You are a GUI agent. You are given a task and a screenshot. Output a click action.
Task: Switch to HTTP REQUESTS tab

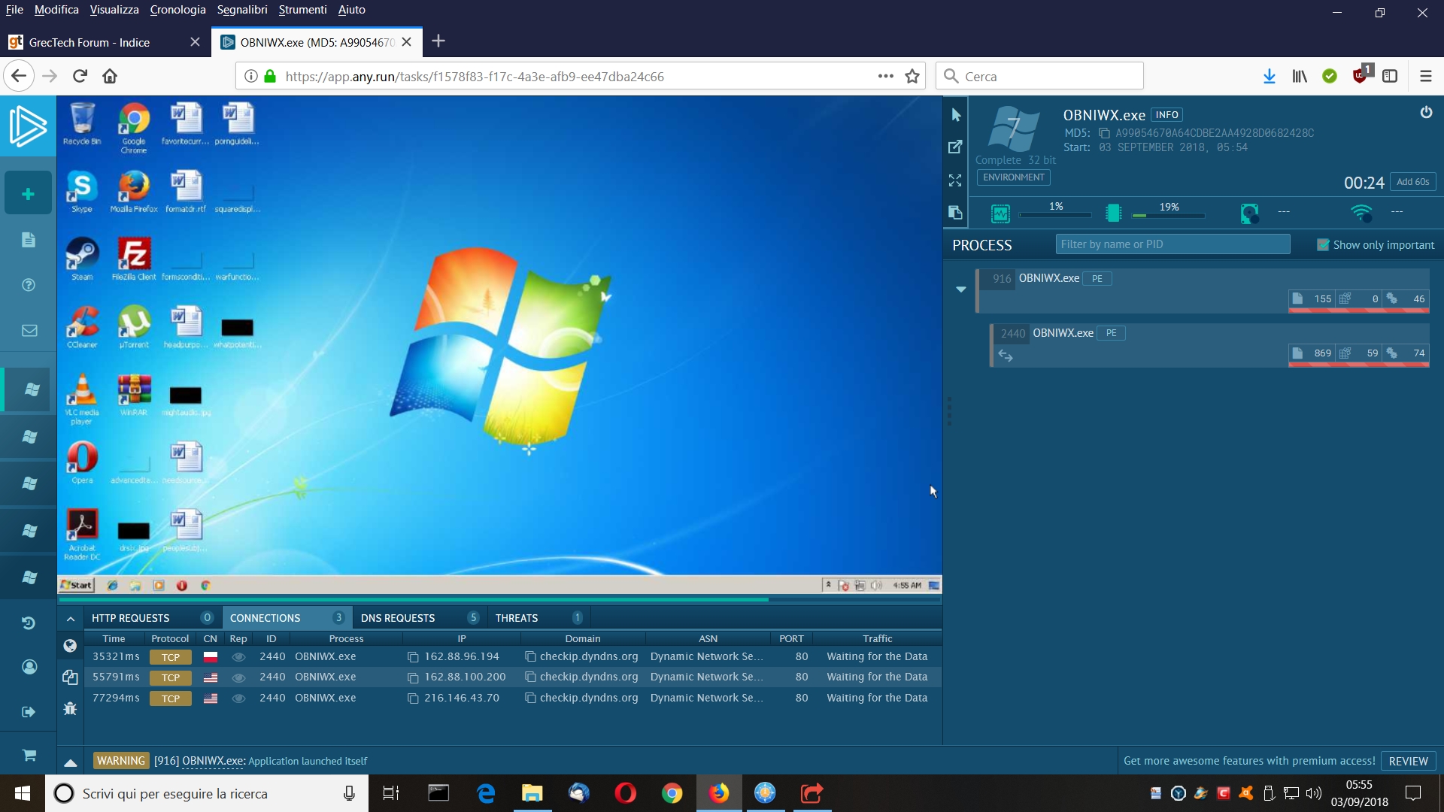click(153, 618)
